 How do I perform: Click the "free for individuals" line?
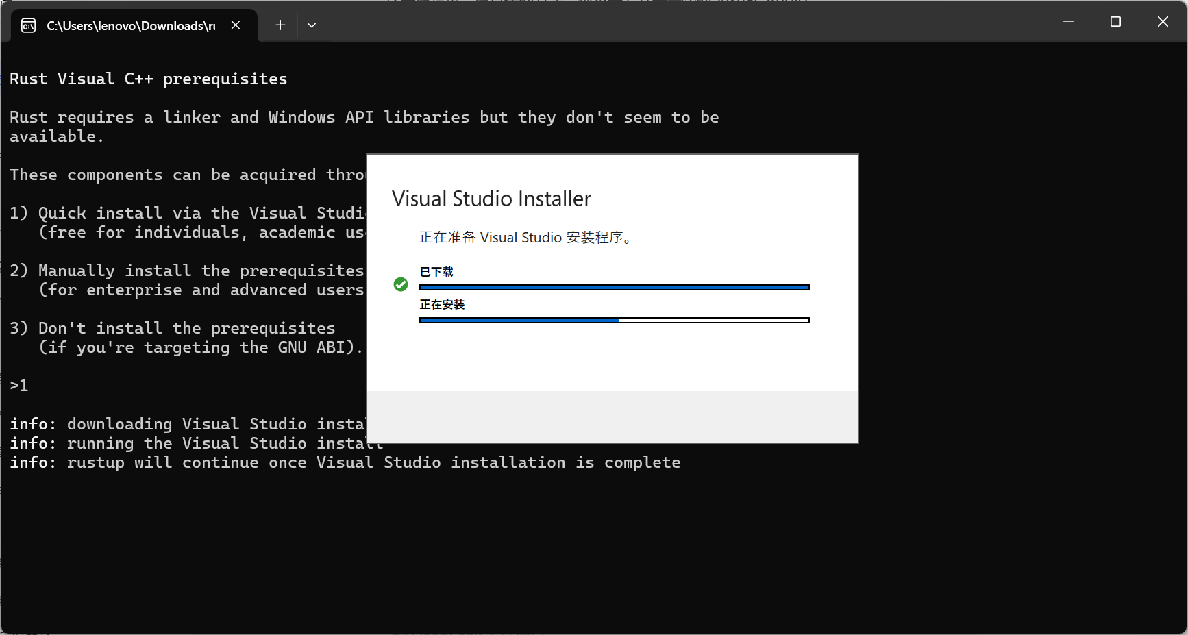[x=202, y=232]
